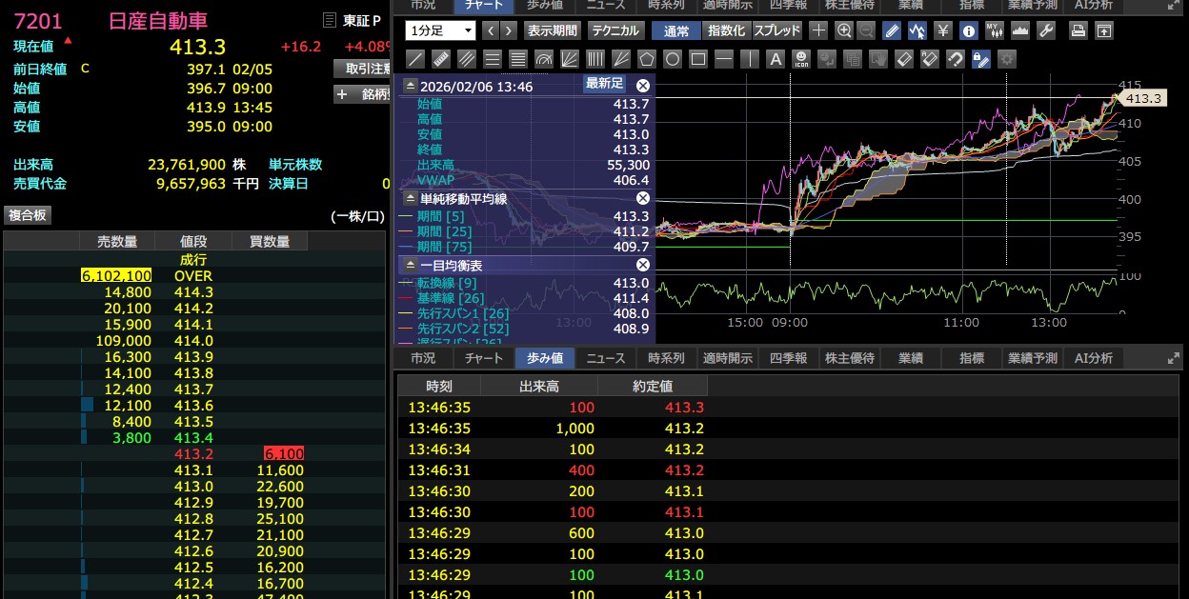The image size is (1189, 599).
Task: Open the 歩み値 tab in lower panel
Action: click(544, 358)
